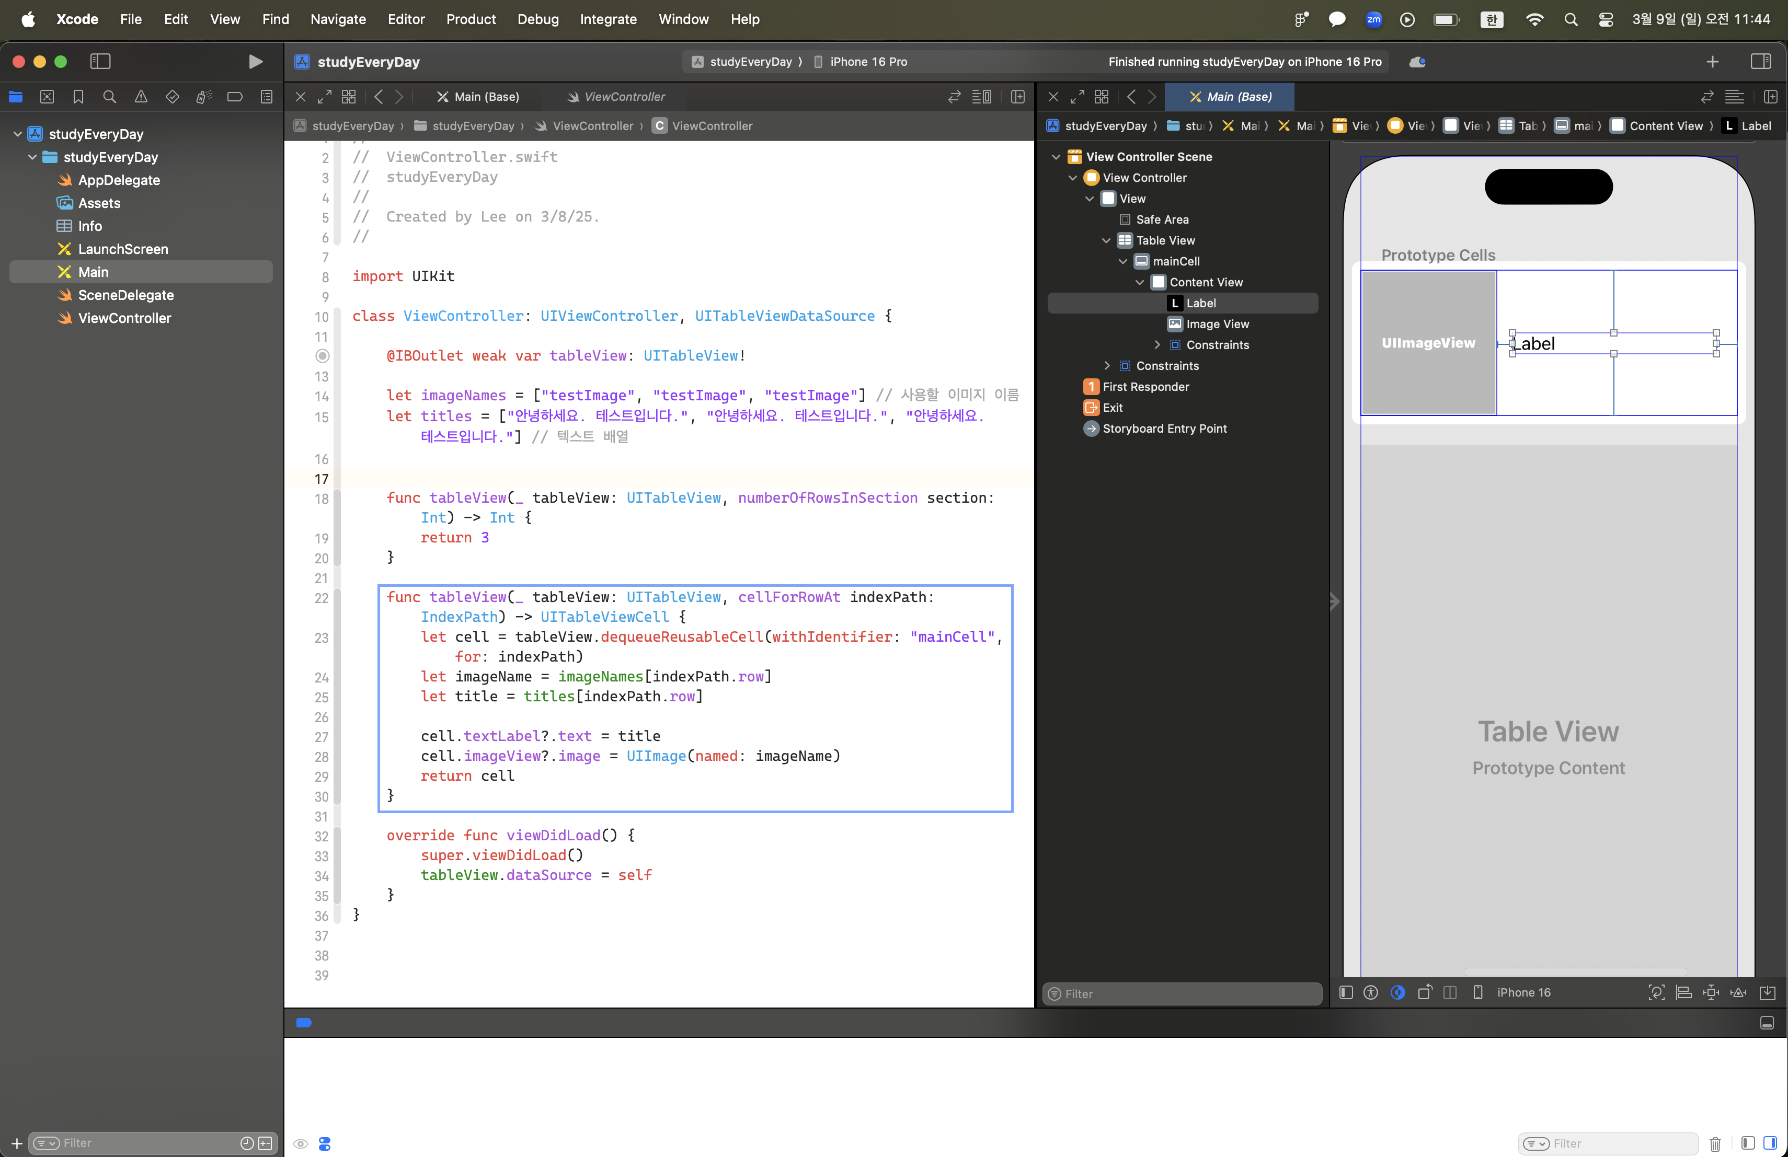Select iPhone 16 Pro run destination
The width and height of the screenshot is (1788, 1157).
click(x=868, y=62)
